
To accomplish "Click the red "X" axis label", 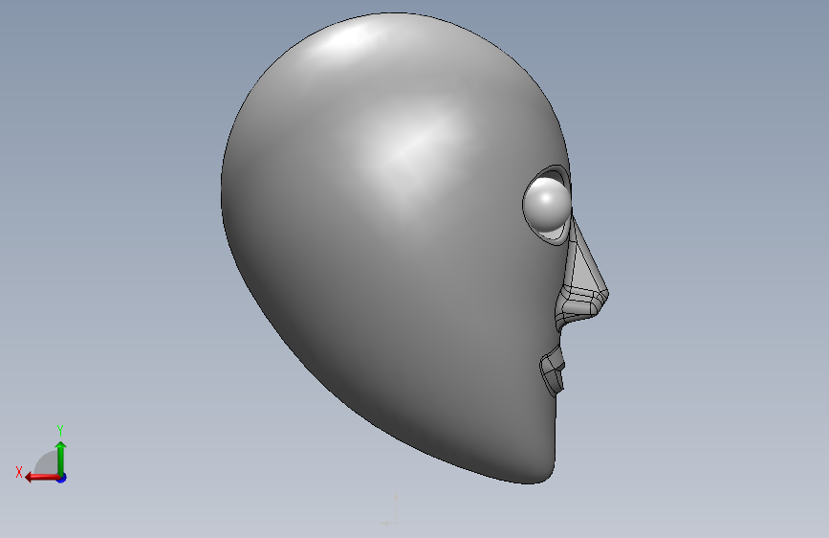I will 19,472.
